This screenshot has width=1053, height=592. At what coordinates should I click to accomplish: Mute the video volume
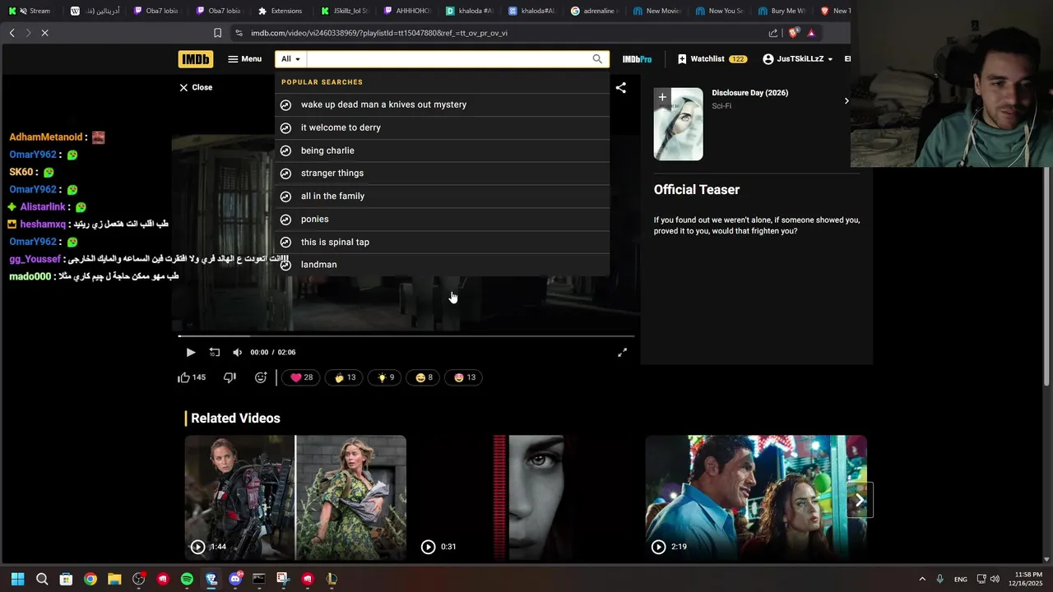pos(238,352)
